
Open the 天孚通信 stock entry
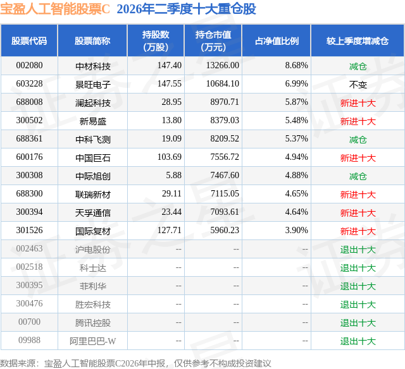coord(93,212)
